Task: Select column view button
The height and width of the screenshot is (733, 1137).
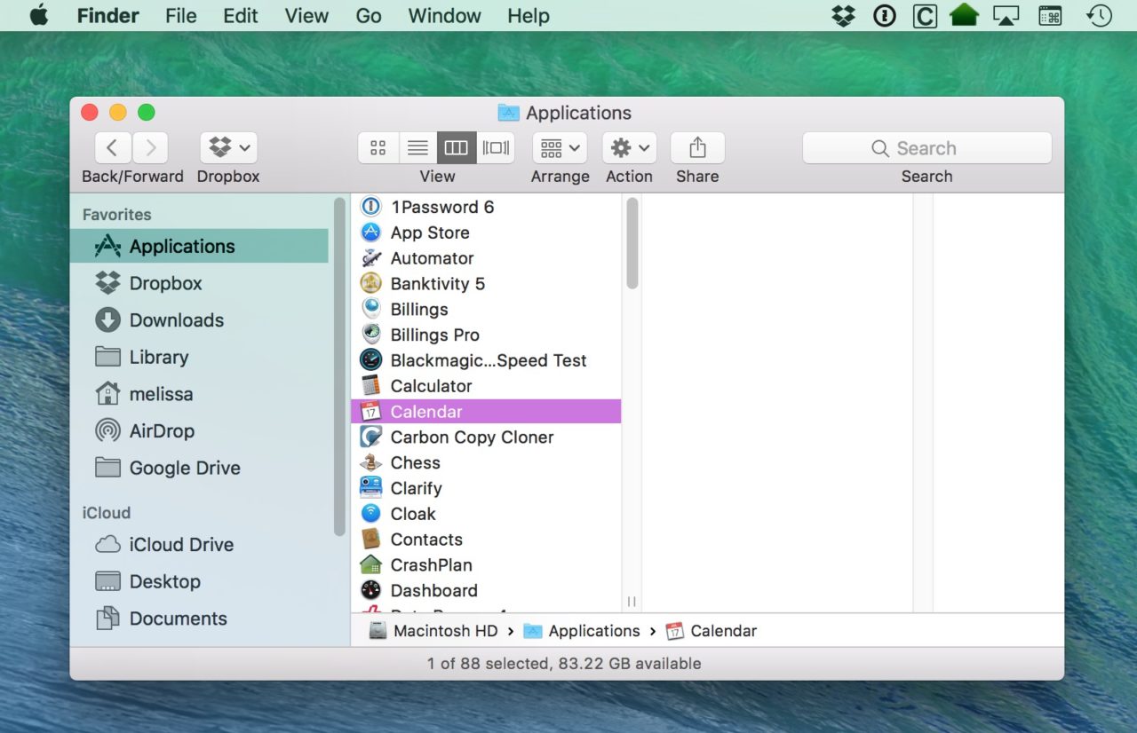Action: coord(456,148)
